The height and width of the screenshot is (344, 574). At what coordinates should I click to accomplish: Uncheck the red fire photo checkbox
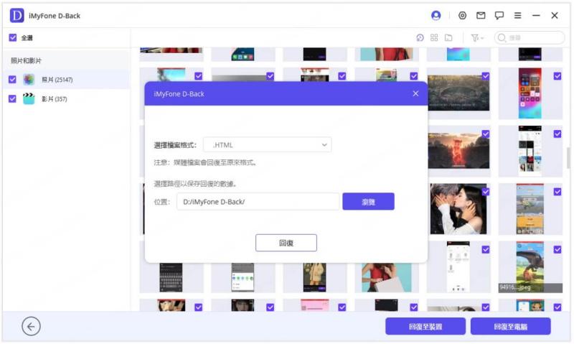pyautogui.click(x=486, y=134)
